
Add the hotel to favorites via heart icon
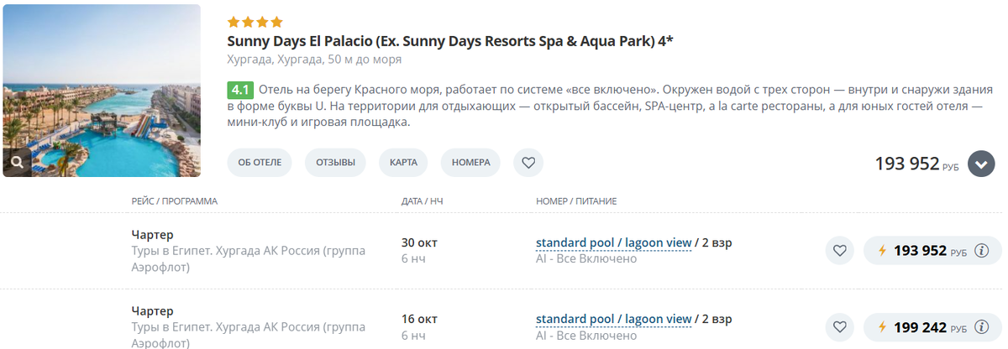tap(528, 163)
